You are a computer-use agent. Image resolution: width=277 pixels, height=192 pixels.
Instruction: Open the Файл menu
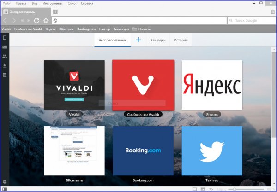[x=6, y=3]
